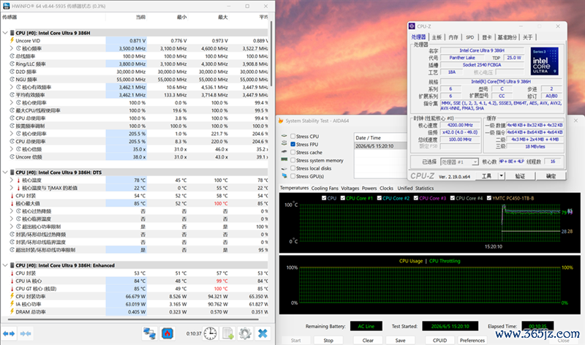Click clock icon beside Ring/LLC 频率
Screen dimensions: 585x345
tap(12, 64)
